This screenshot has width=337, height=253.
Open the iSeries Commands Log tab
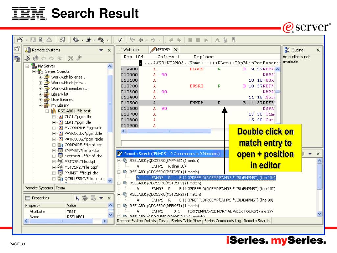coord(222,221)
